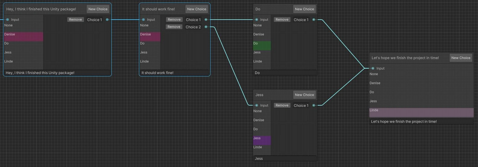Remove Choice 1 from 'Hey, I think I finished' node
The height and width of the screenshot is (167, 478).
pyautogui.click(x=75, y=20)
